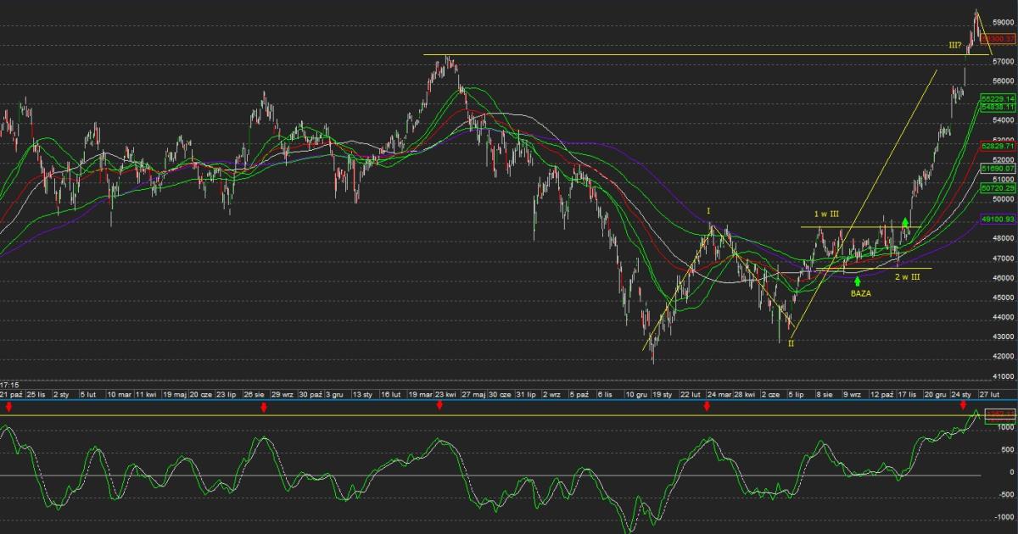Screen dimensions: 1018x534
Task: Select the red arrow marker under 26 sie
Action: click(x=264, y=408)
